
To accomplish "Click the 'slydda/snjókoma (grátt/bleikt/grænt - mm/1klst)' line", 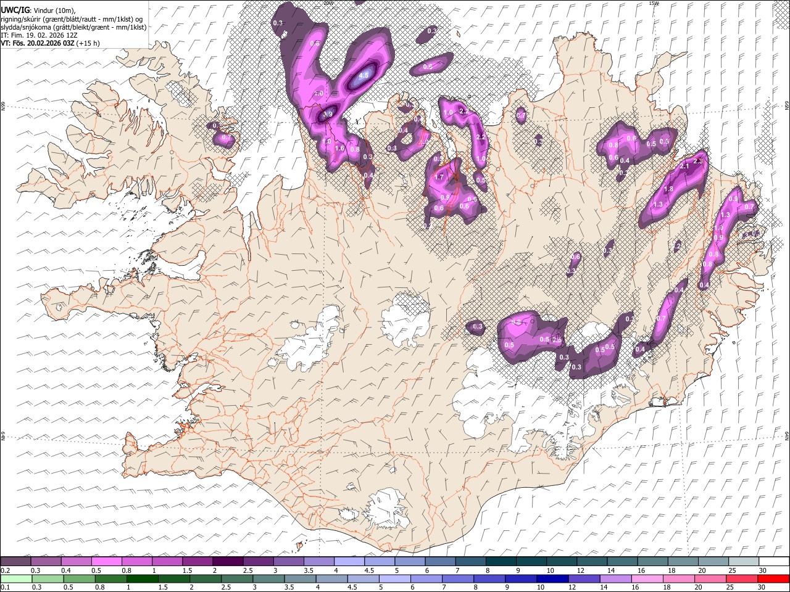I will click(x=73, y=27).
